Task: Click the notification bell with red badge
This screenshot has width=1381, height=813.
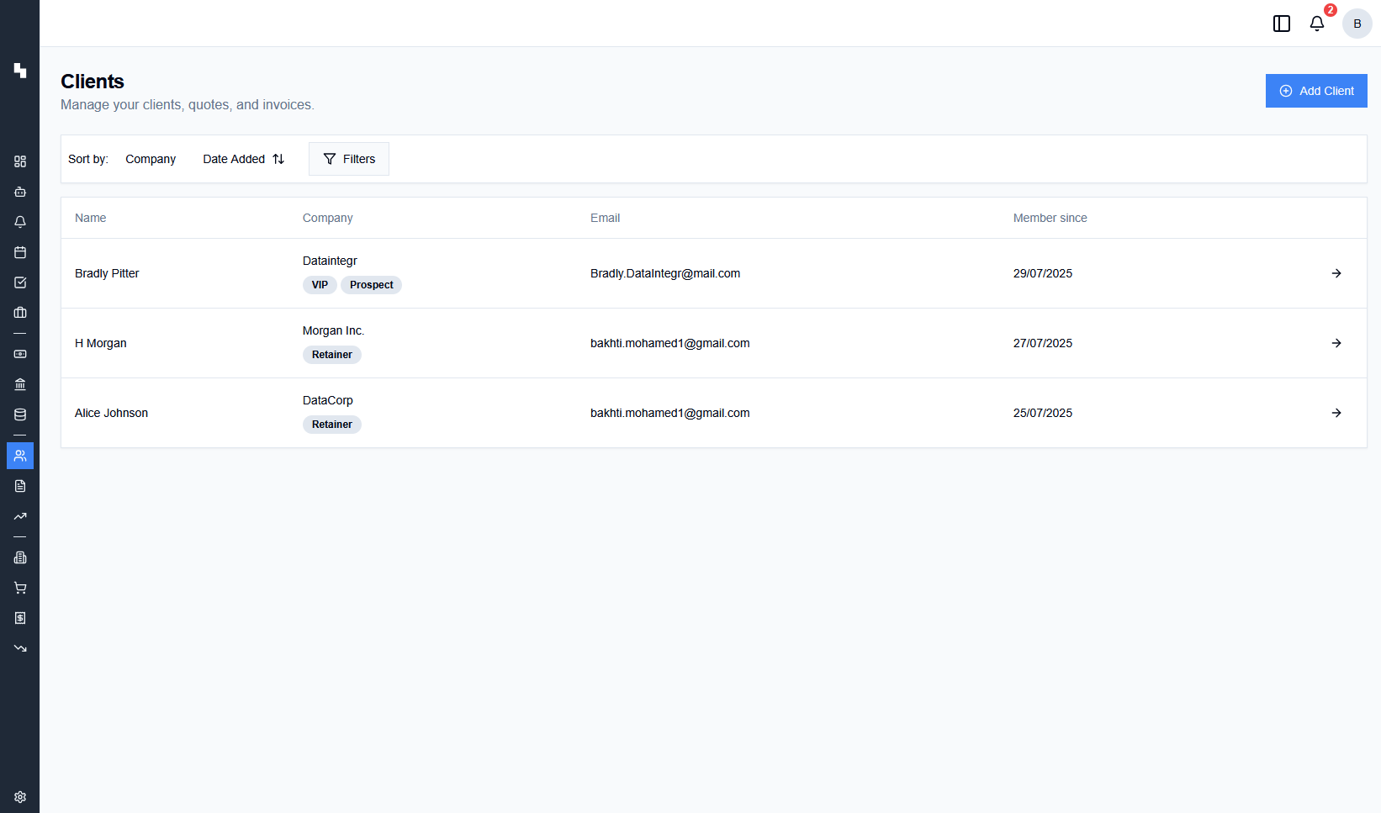Action: pyautogui.click(x=1317, y=24)
